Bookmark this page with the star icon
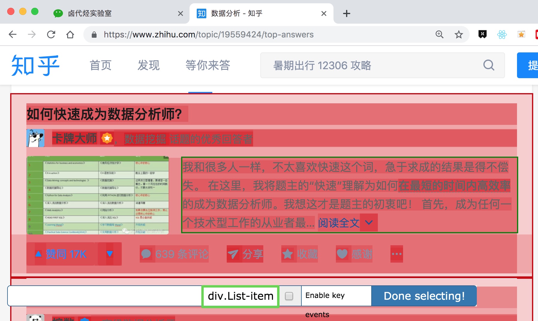Screen dimensions: 538x321 pos(459,34)
